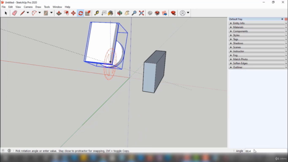Click the user account sign-in icon
The image size is (288, 162).
(x=182, y=13)
